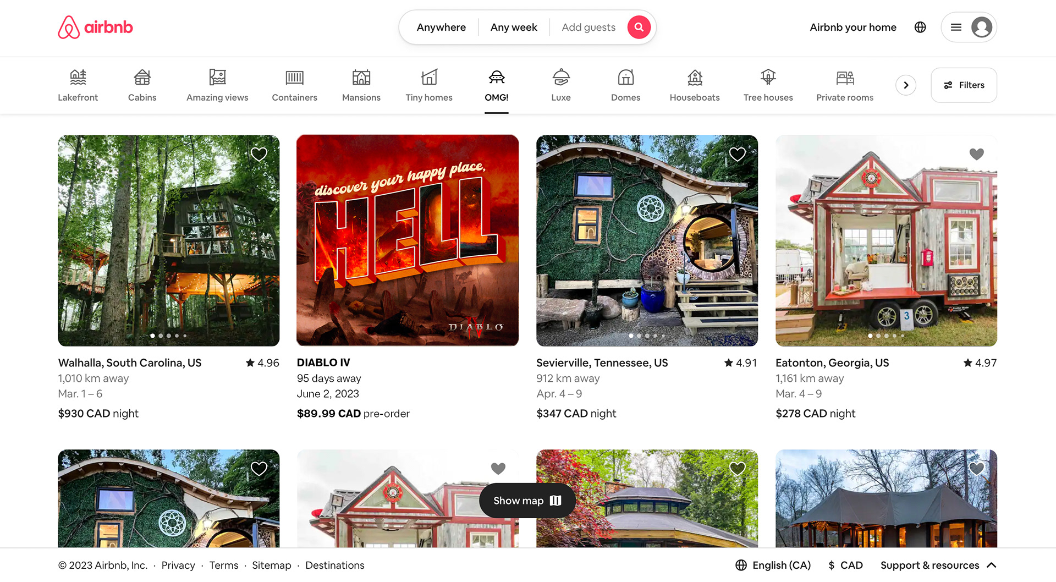
Task: Open the Filters panel
Action: point(964,85)
